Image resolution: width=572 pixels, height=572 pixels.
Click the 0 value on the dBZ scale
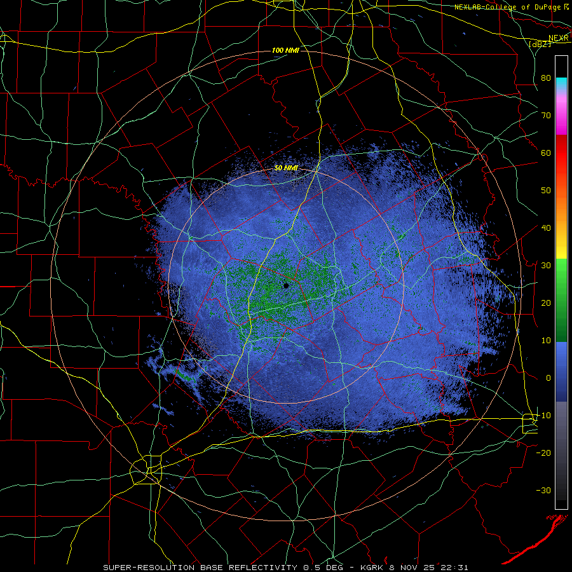548,378
